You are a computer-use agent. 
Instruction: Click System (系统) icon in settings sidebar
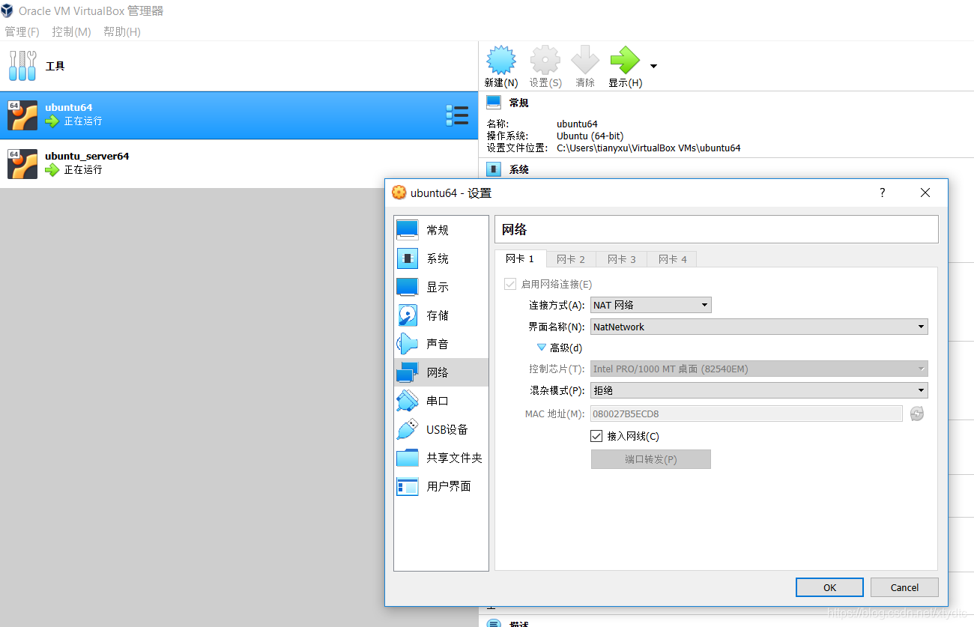coord(408,258)
